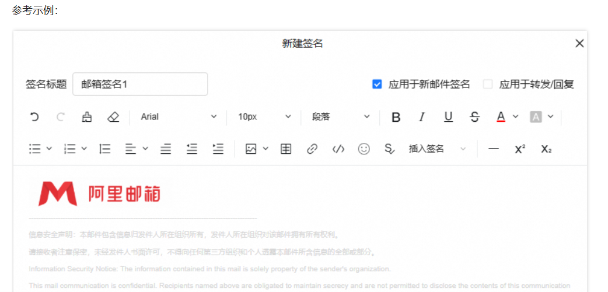Click the numbered list icon

69,149
